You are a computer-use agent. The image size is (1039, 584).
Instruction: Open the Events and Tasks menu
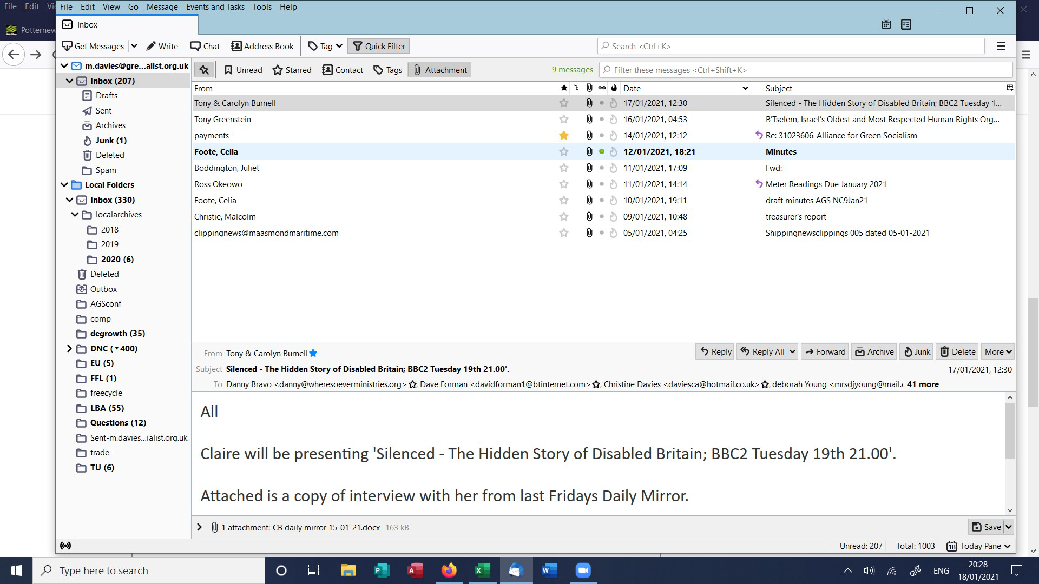[215, 7]
